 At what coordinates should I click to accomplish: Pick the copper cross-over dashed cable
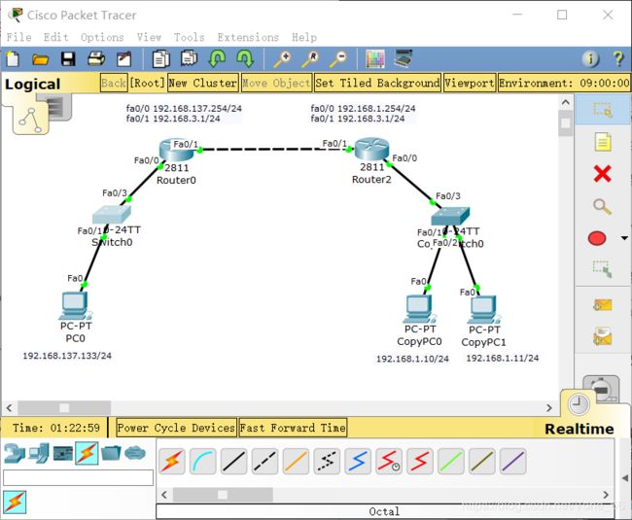tap(264, 461)
